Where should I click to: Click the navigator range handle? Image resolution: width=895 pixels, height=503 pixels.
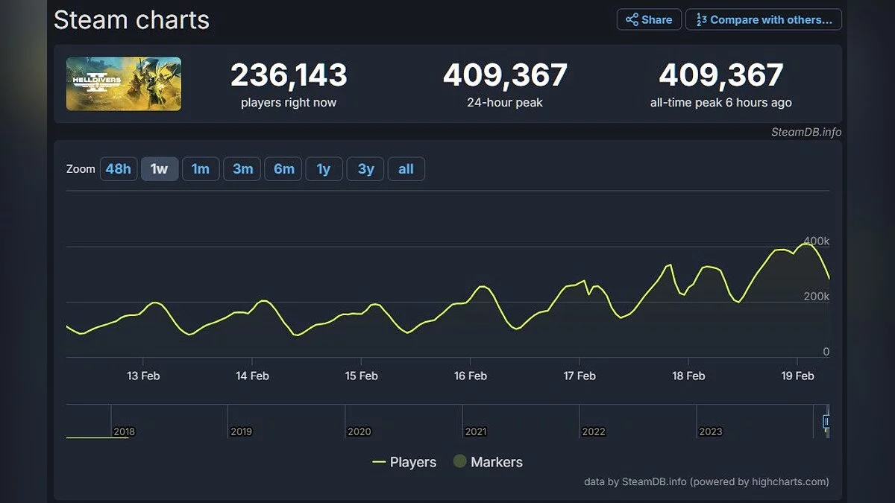(x=826, y=422)
